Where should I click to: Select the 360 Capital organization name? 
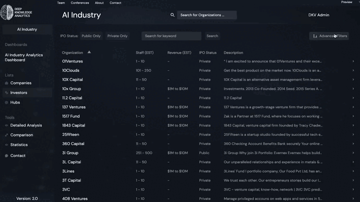73,144
